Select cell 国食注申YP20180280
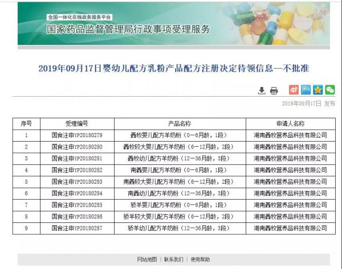Screen dimensions: 342x269 (x=77, y=147)
